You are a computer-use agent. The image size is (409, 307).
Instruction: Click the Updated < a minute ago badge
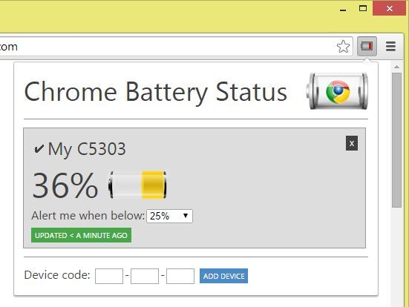click(x=81, y=235)
